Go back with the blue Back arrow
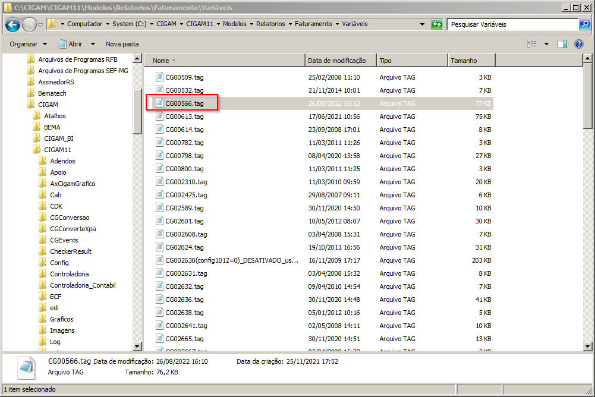This screenshot has width=595, height=397. pyautogui.click(x=12, y=25)
